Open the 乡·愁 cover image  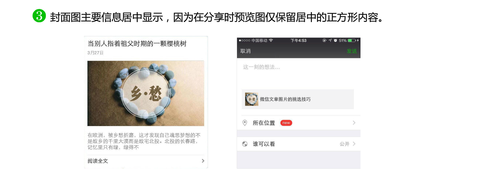pyautogui.click(x=146, y=93)
